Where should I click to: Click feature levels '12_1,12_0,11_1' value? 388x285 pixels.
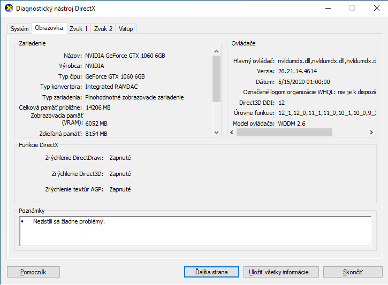click(326, 113)
